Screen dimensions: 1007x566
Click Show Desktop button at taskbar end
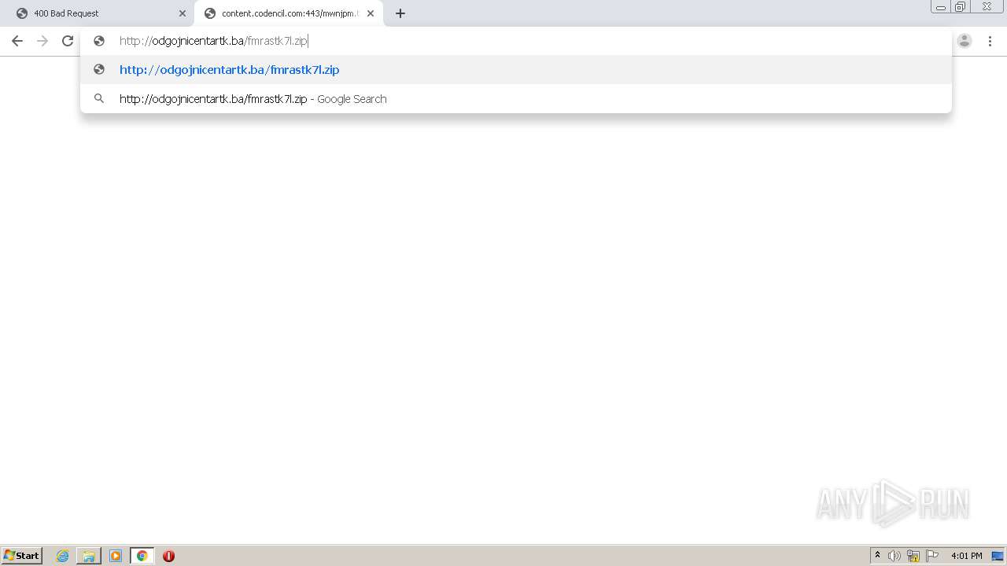[998, 556]
